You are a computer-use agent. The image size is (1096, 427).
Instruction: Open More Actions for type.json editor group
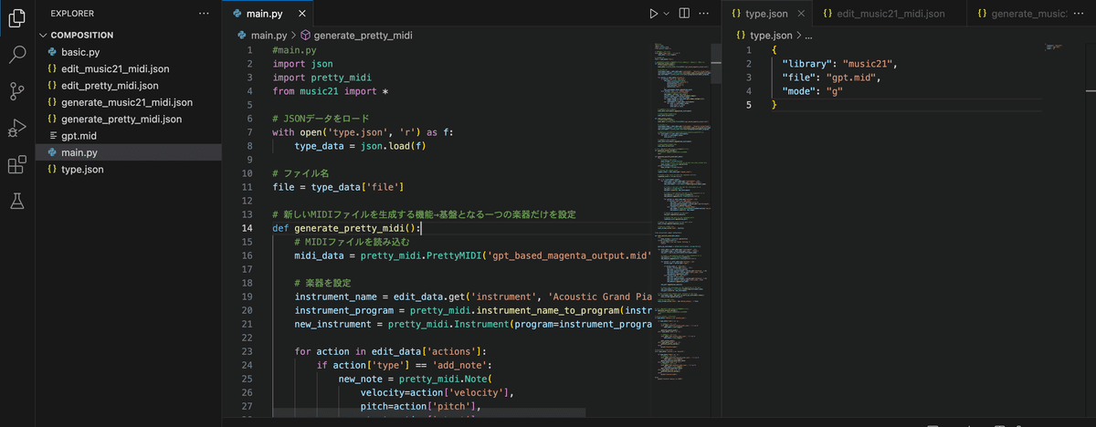click(x=1079, y=14)
